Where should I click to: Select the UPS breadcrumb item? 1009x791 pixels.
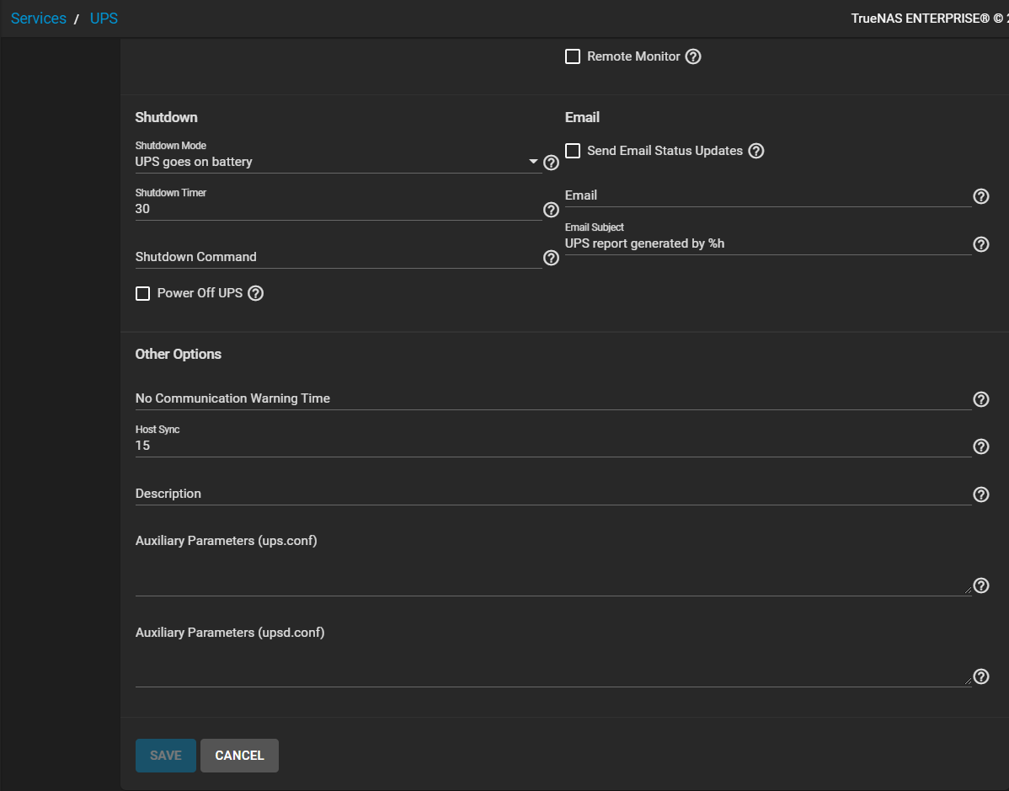pos(104,18)
